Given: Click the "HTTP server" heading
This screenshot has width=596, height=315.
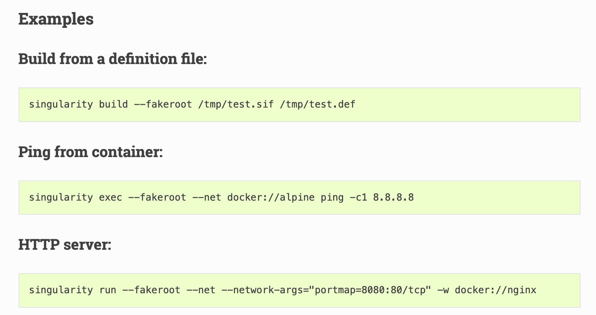Looking at the screenshot, I should pos(65,245).
